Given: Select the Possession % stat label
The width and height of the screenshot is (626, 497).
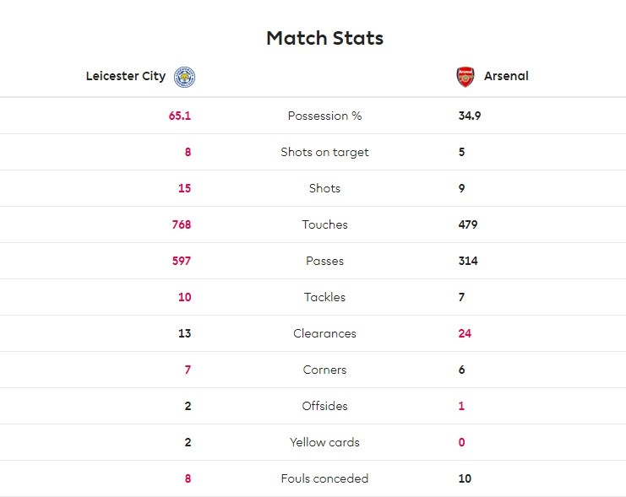Looking at the screenshot, I should pyautogui.click(x=324, y=116).
